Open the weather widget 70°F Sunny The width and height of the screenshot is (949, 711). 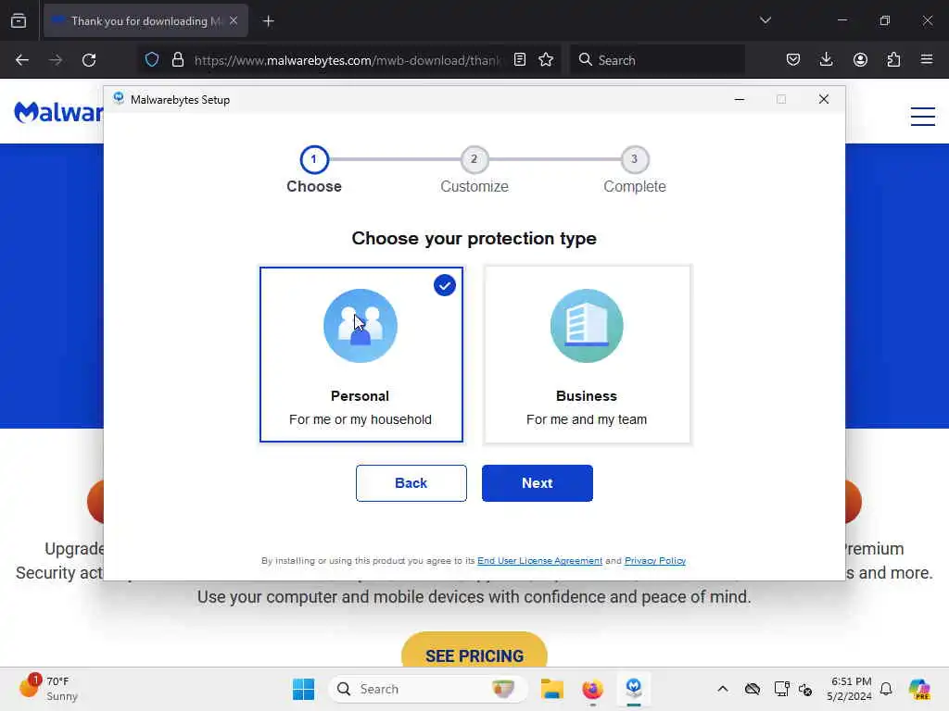(x=48, y=688)
